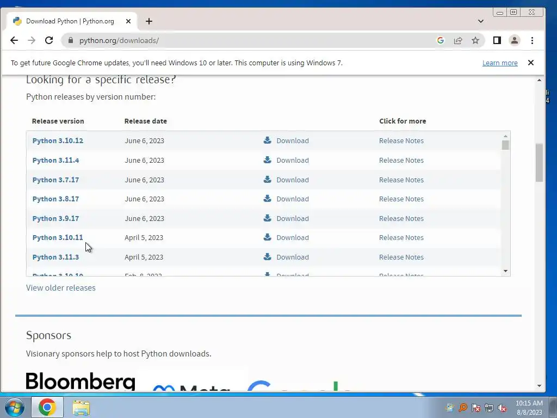The image size is (557, 418).
Task: Open Python 3.11.4 release link
Action: pos(56,161)
